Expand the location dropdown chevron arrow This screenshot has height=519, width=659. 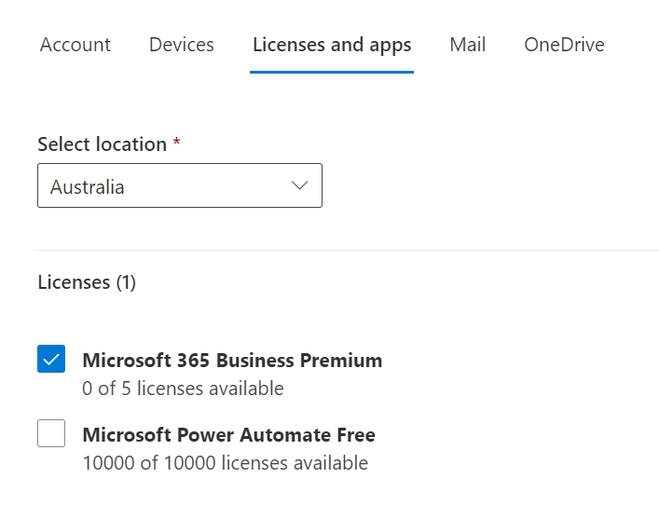(x=299, y=185)
